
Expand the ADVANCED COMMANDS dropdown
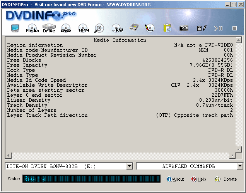(240, 166)
